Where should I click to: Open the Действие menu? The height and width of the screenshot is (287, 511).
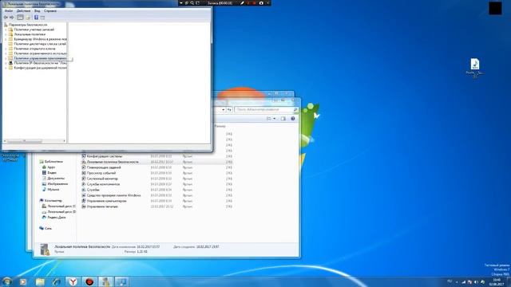[x=23, y=10]
